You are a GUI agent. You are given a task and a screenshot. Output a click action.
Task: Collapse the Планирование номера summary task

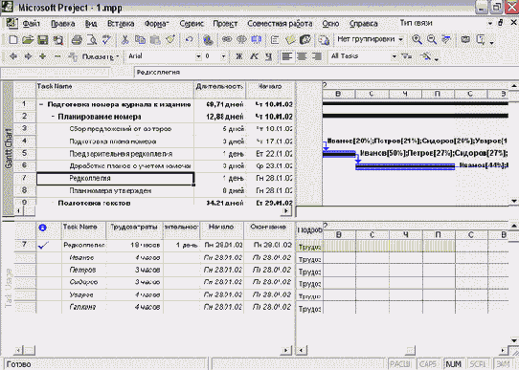pos(53,117)
